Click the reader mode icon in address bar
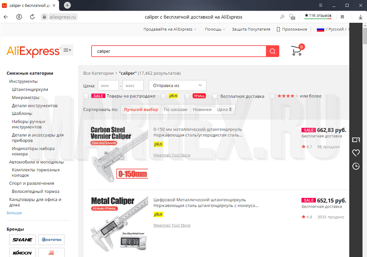This screenshot has height=257, width=367. pyautogui.click(x=282, y=17)
